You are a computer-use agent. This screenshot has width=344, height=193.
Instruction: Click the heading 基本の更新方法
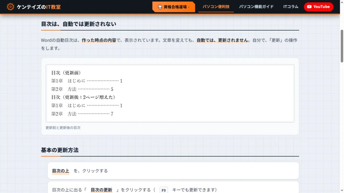60,150
